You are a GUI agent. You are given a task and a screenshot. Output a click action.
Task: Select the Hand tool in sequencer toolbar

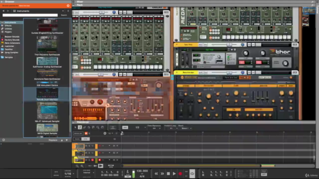(x=102, y=127)
